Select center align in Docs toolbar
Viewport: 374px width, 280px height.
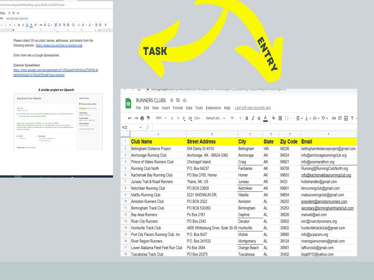point(60,25)
